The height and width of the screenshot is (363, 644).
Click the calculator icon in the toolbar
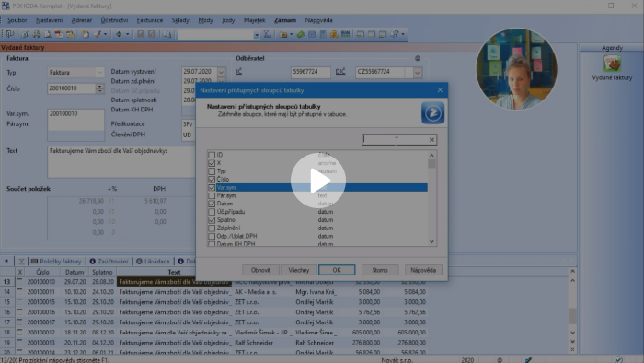(323, 34)
